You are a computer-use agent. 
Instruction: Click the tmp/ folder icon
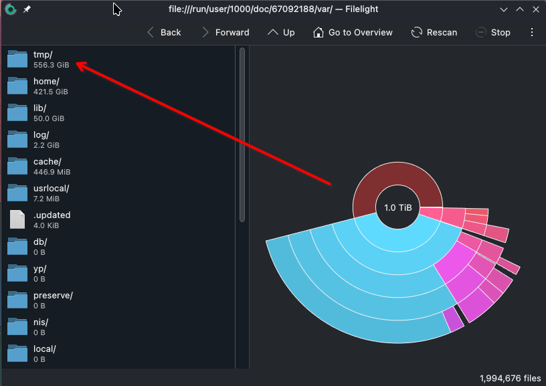click(17, 59)
